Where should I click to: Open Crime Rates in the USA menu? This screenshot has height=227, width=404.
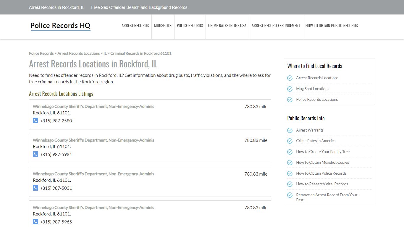[x=227, y=26]
